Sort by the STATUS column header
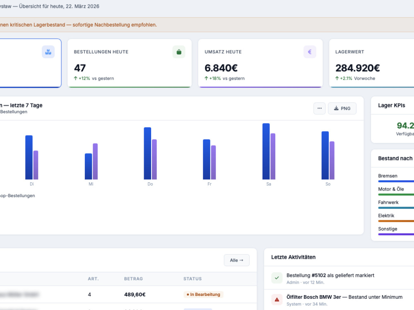Image resolution: width=414 pixels, height=310 pixels. click(193, 279)
